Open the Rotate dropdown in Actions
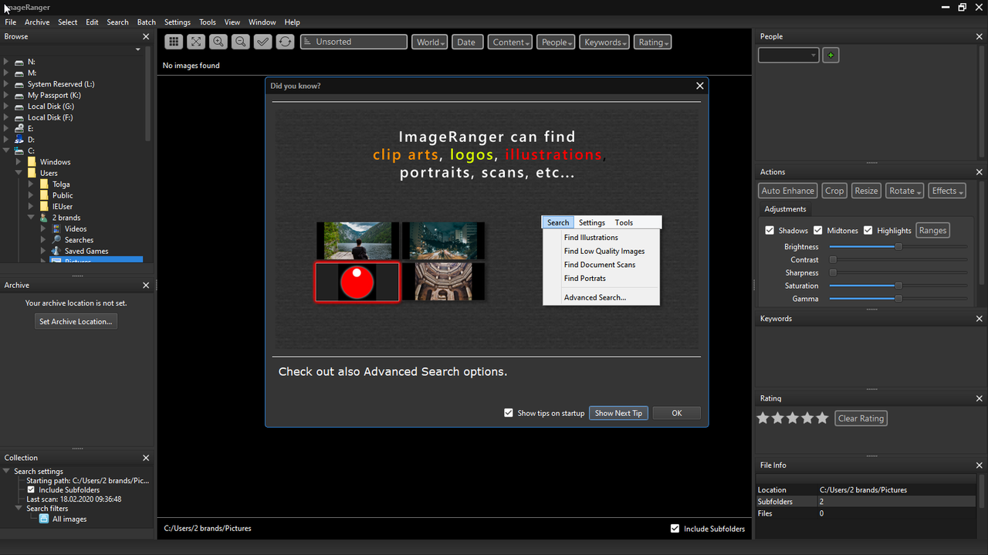 click(904, 191)
